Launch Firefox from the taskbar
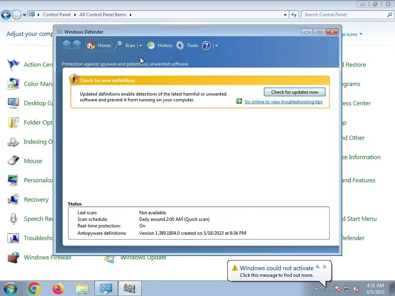The width and height of the screenshot is (395, 296). tap(58, 288)
